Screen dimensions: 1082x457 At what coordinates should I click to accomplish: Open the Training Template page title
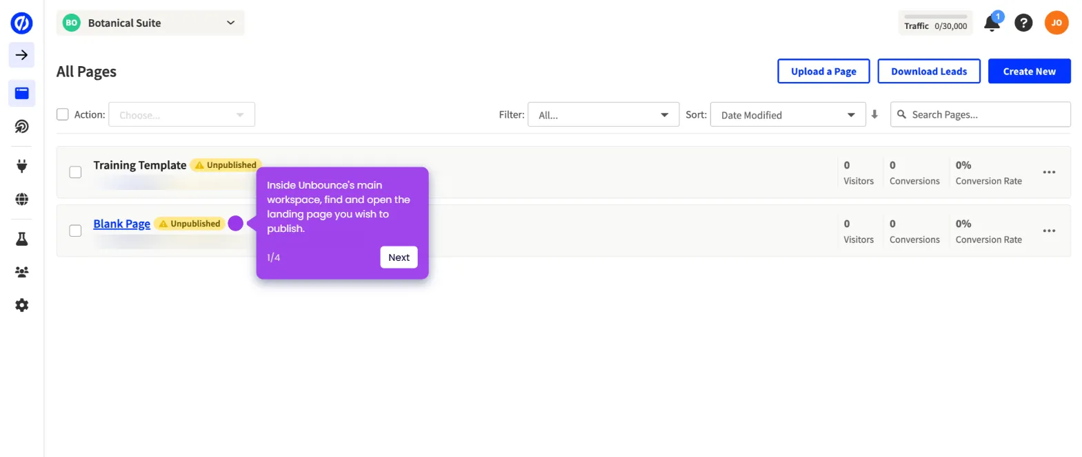pyautogui.click(x=140, y=165)
